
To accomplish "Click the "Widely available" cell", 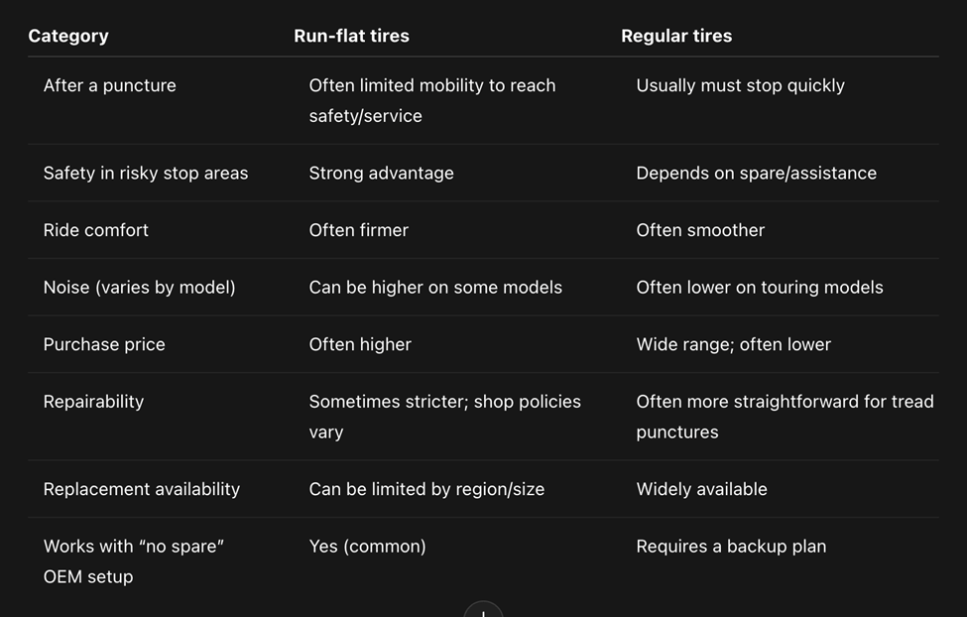I will [x=701, y=489].
